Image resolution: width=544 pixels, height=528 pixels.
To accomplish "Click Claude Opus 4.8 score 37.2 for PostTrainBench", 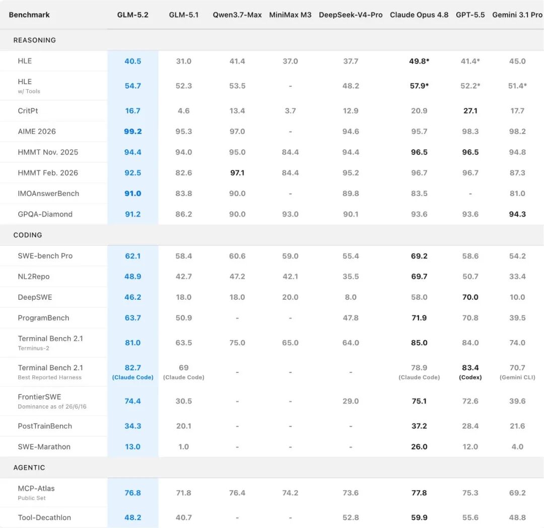I will [x=419, y=426].
